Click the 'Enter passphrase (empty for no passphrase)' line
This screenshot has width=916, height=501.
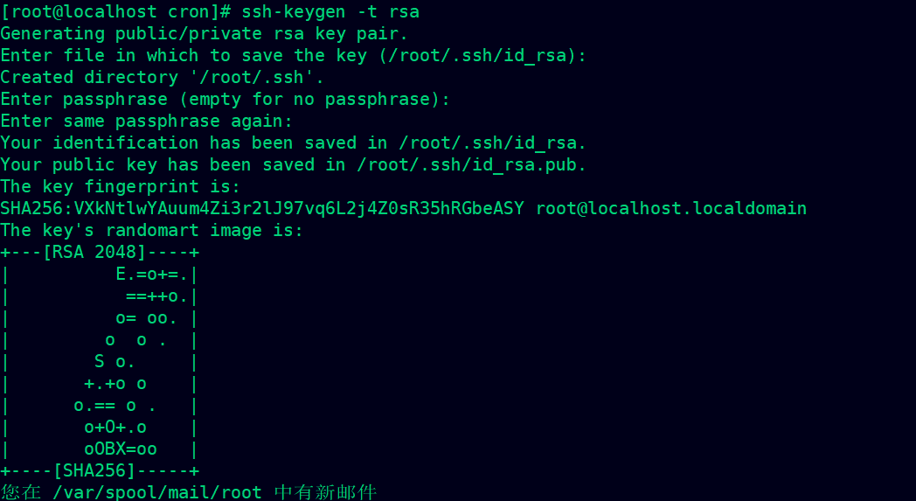(226, 100)
